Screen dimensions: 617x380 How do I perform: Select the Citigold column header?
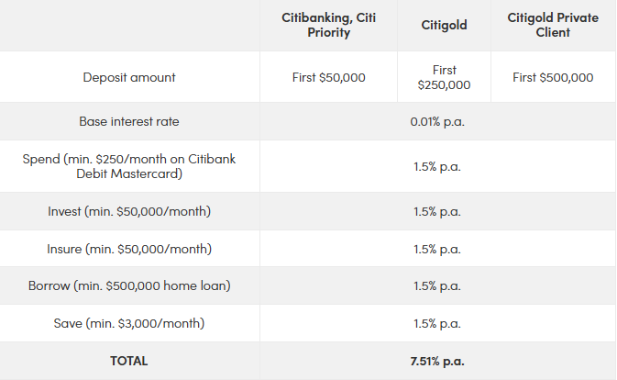[x=444, y=25]
